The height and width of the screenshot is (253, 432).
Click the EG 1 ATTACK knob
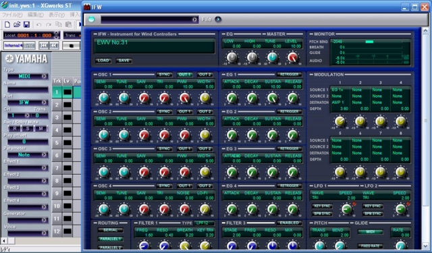[232, 98]
